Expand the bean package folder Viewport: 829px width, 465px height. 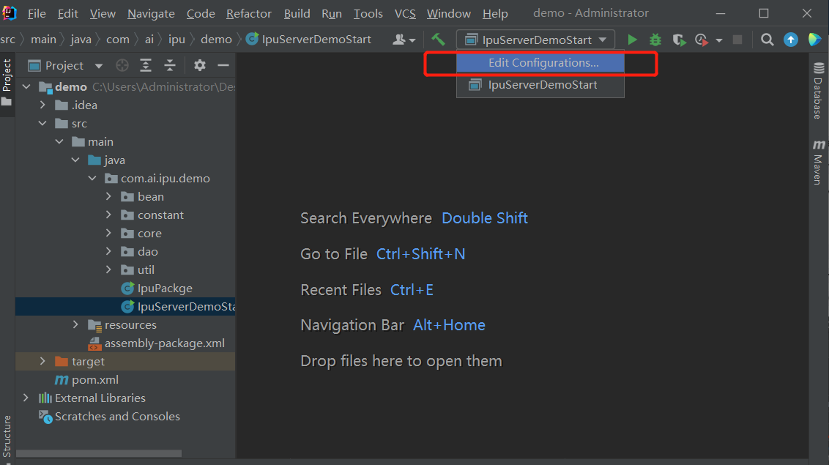[108, 196]
